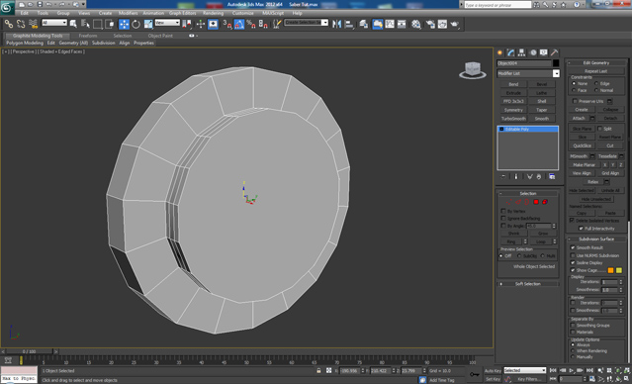
Task: Open the Customize menu
Action: coord(243,13)
